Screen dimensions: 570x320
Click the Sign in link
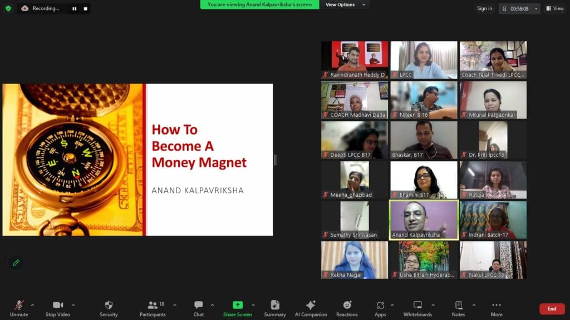485,8
